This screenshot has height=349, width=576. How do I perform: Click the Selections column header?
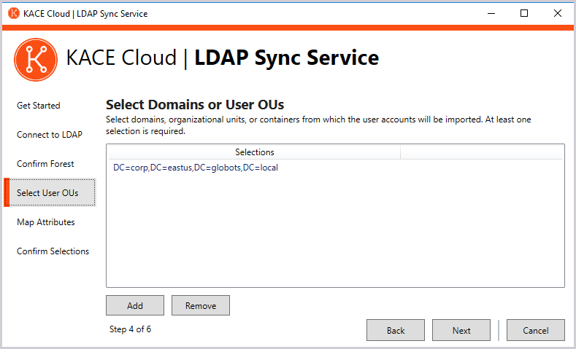point(254,152)
